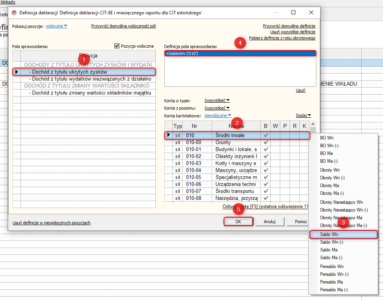Click the B column checkmark for account 010-05

[266, 177]
